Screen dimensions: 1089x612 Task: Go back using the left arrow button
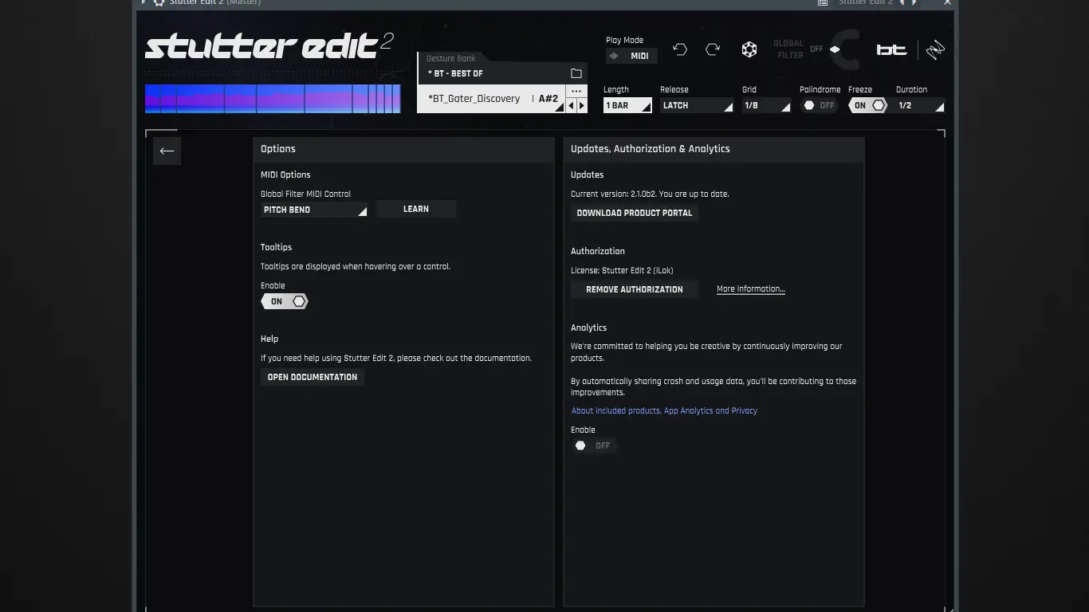[x=167, y=151]
